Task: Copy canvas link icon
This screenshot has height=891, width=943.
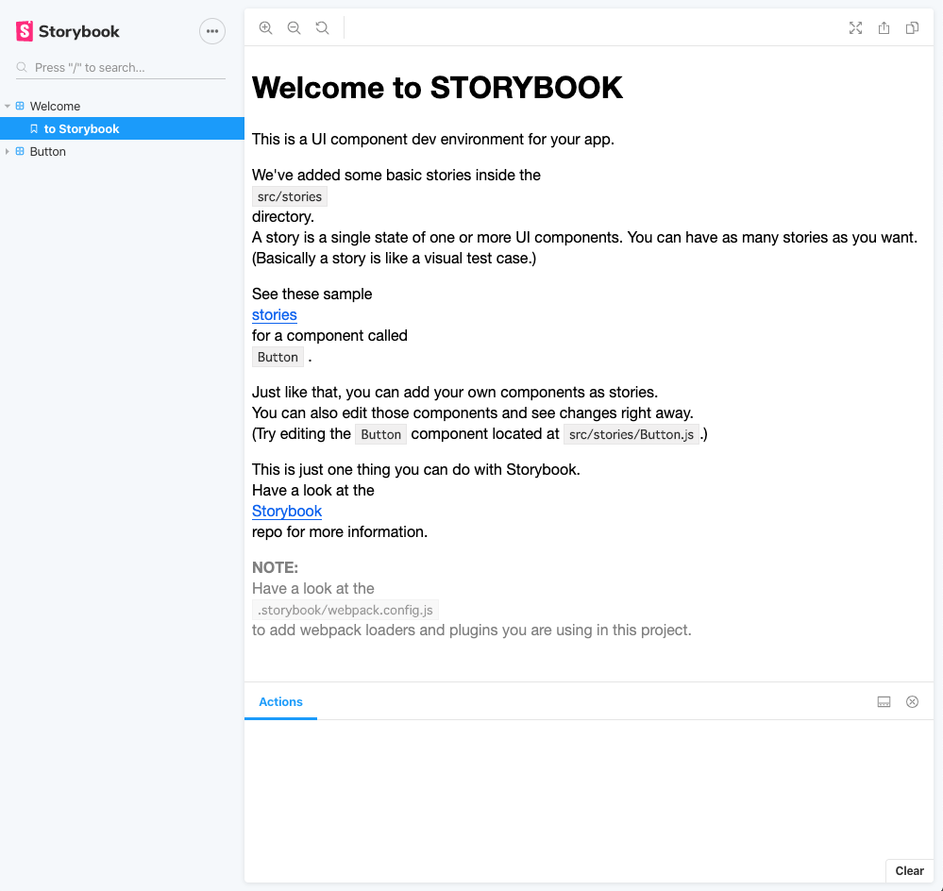Action: coord(913,27)
